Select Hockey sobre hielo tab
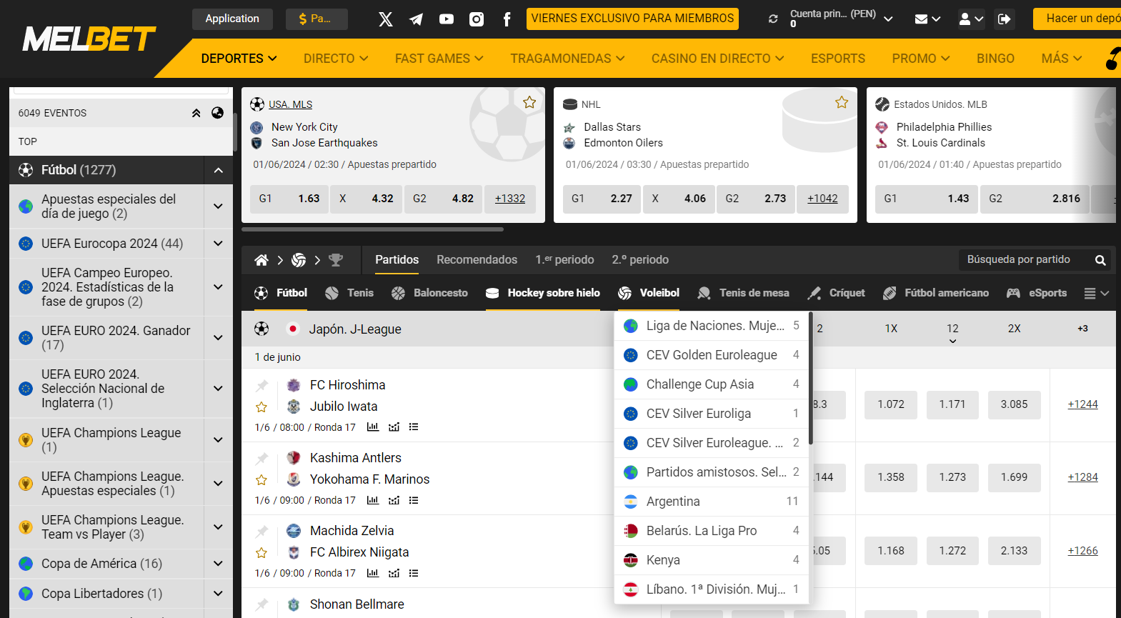 pyautogui.click(x=543, y=293)
